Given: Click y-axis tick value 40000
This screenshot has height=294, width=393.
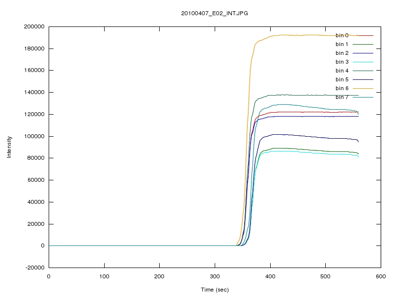Looking at the screenshot, I should coord(36,202).
